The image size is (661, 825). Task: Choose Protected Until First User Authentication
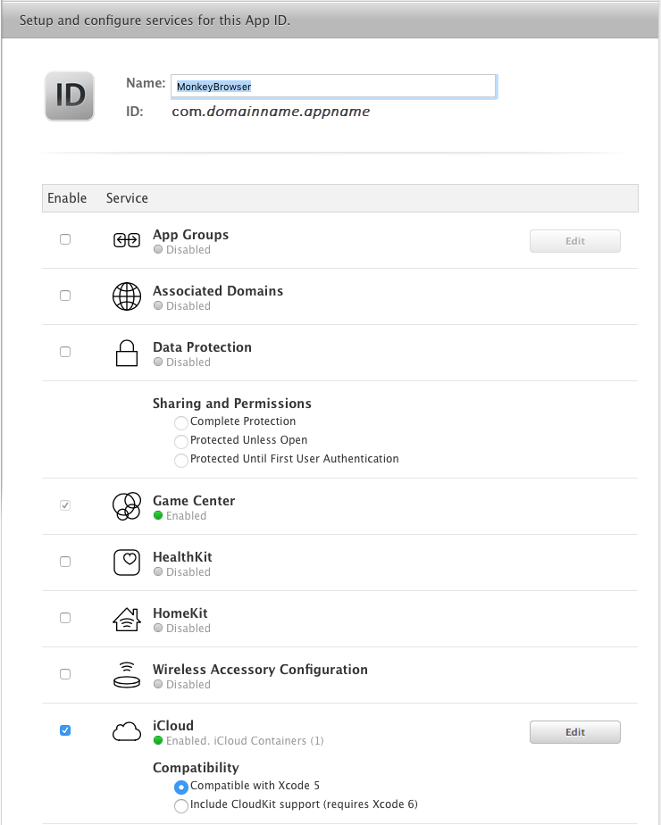(x=180, y=459)
